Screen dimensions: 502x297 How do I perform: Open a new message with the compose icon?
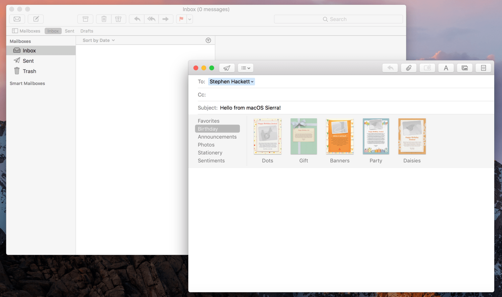click(36, 19)
